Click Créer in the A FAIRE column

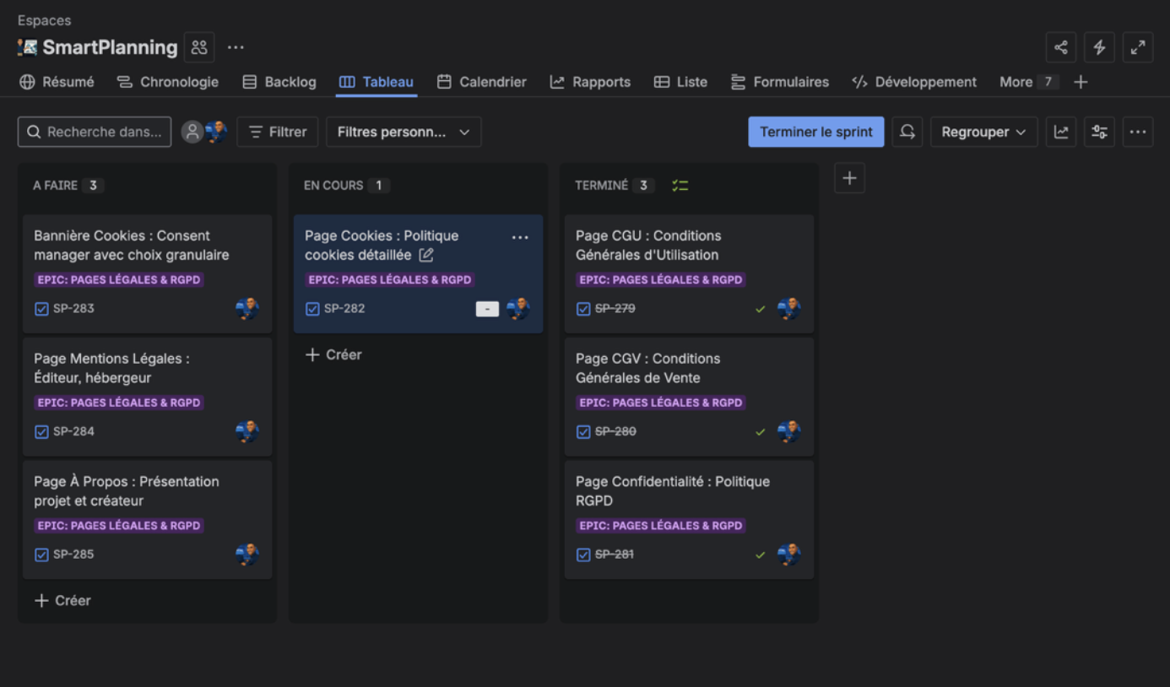point(62,601)
